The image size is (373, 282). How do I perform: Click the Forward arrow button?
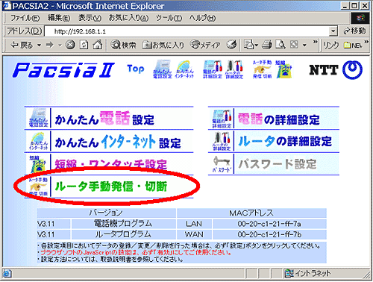pyautogui.click(x=50, y=45)
